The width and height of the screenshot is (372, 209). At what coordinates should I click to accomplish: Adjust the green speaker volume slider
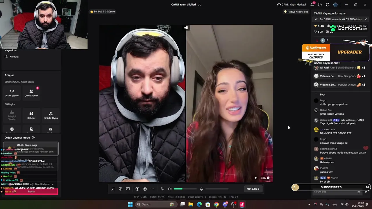(185, 189)
